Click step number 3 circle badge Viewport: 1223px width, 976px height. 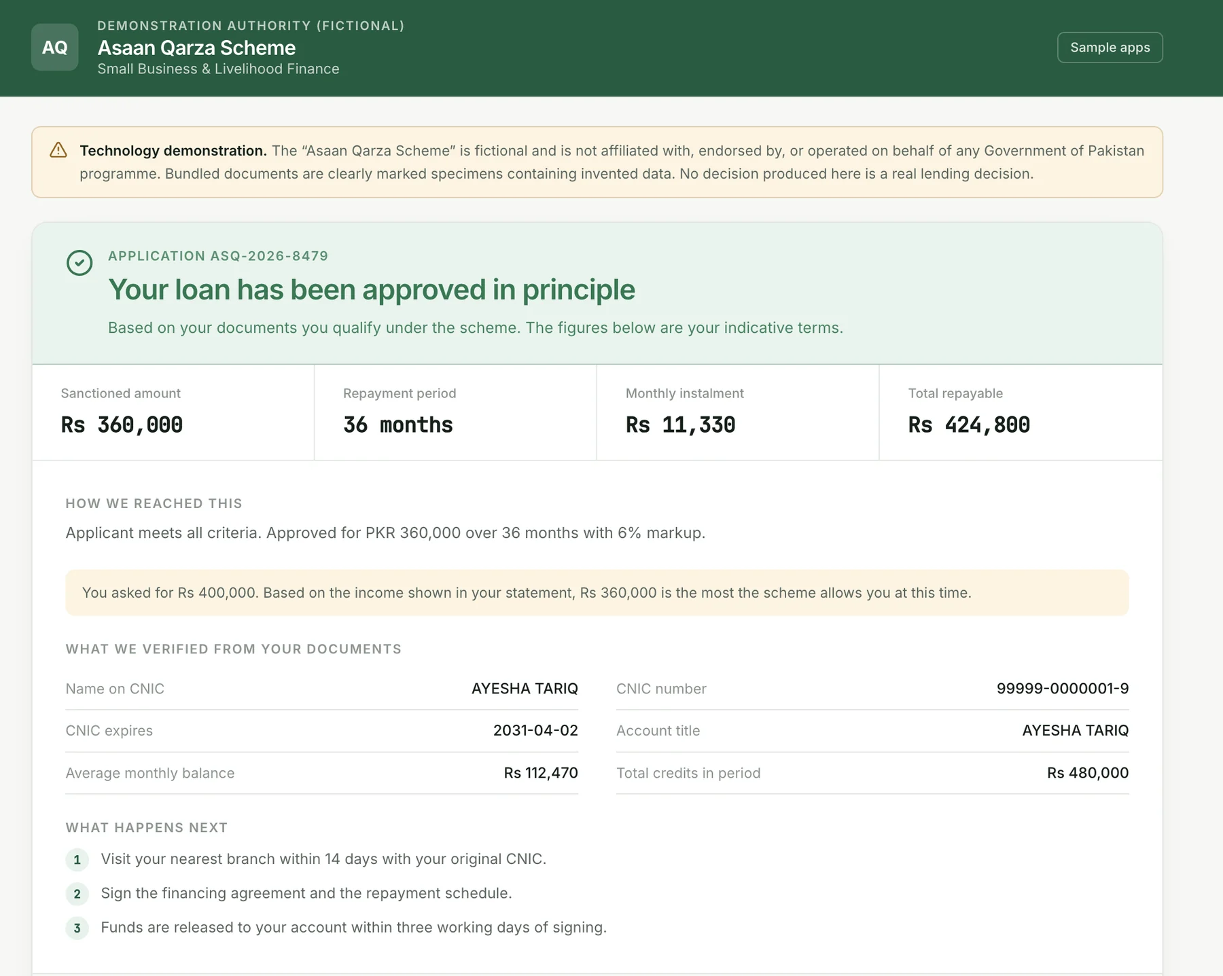(77, 928)
